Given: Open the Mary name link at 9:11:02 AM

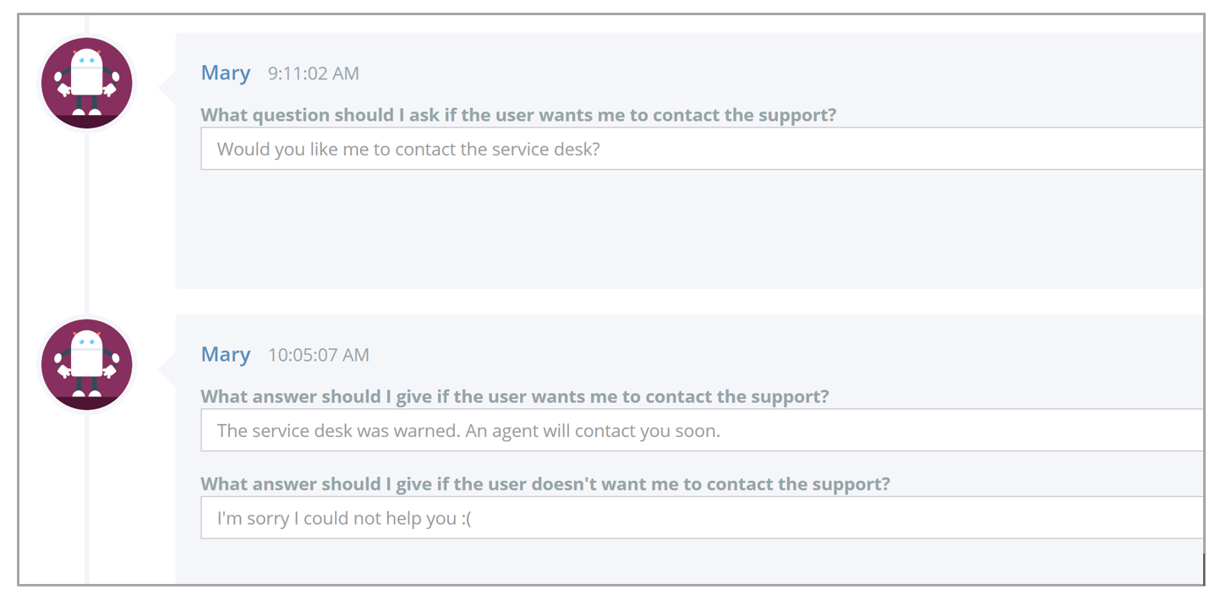Looking at the screenshot, I should [x=226, y=74].
